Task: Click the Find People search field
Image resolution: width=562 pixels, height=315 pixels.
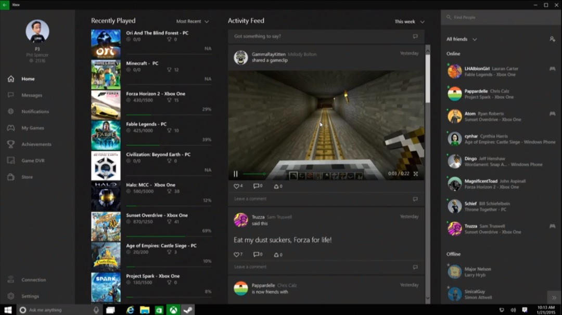Action: point(500,17)
